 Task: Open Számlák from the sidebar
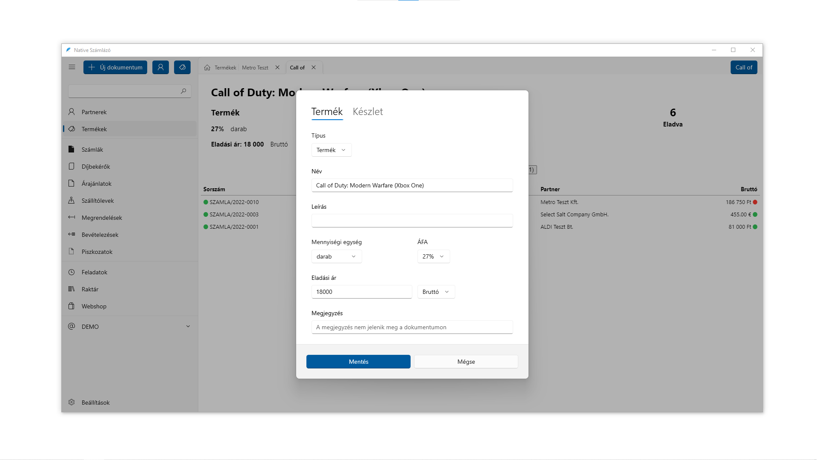(x=92, y=149)
